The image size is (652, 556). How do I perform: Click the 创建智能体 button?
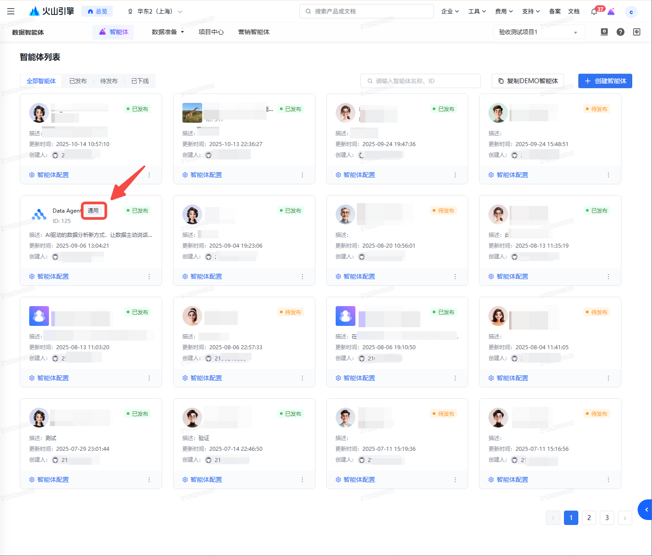(x=605, y=81)
